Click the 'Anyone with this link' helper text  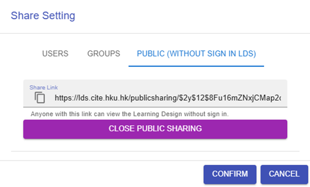[x=129, y=114]
